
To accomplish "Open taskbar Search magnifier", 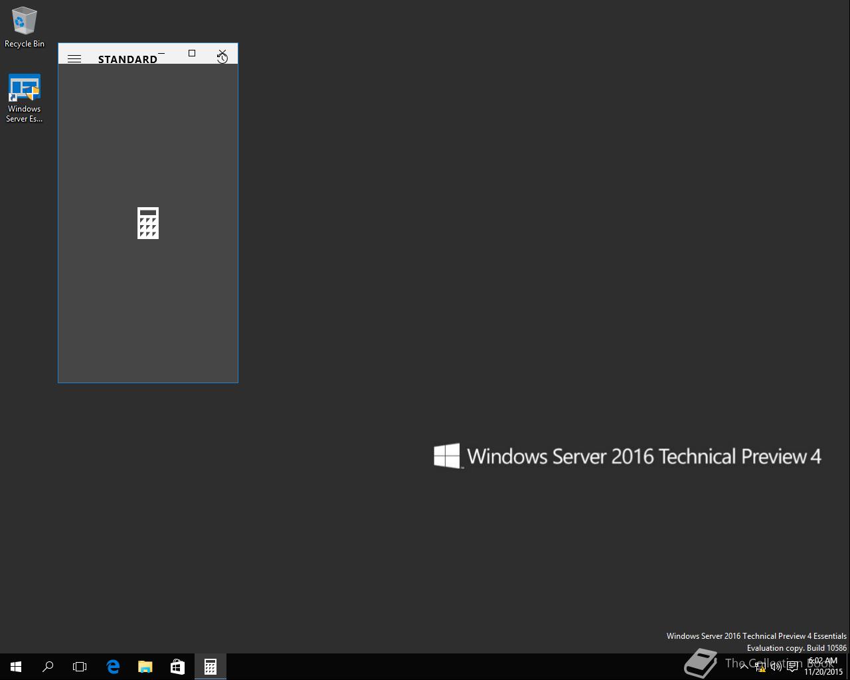I will [48, 667].
